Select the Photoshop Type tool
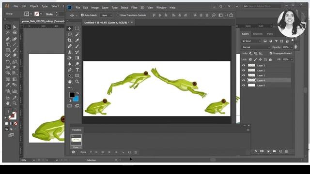Image resolution: width=310 pixels, height=174 pixels. [x=77, y=70]
